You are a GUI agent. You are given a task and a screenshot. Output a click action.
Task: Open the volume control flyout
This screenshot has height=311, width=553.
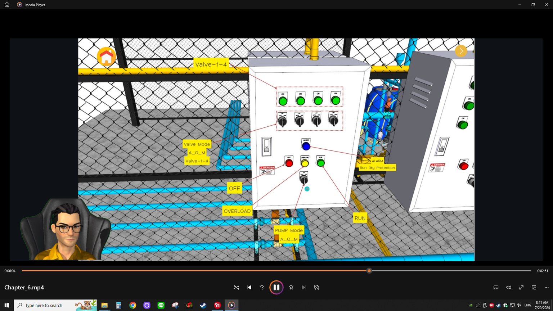[x=508, y=288]
